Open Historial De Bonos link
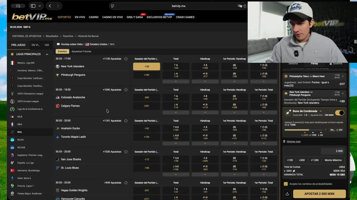 click(88, 36)
